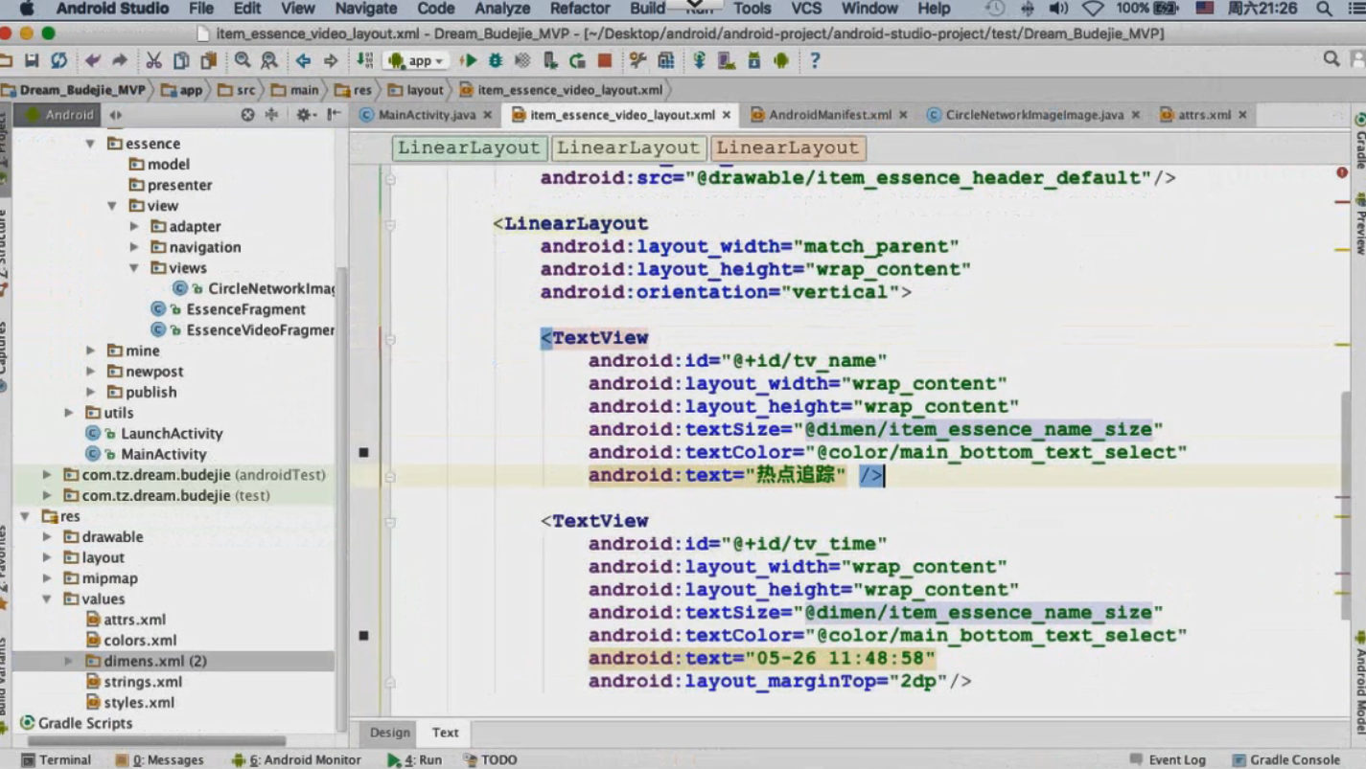Image resolution: width=1366 pixels, height=769 pixels.
Task: Switch to the MainActivity.java tab
Action: click(427, 115)
